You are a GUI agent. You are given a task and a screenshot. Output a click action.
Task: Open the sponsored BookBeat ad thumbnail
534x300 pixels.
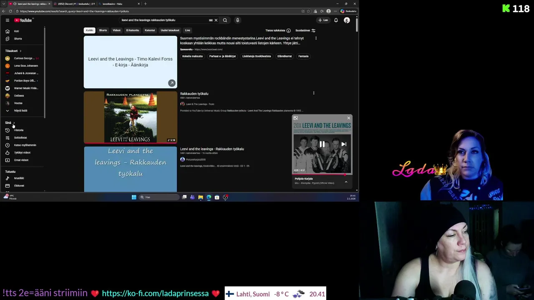[130, 62]
